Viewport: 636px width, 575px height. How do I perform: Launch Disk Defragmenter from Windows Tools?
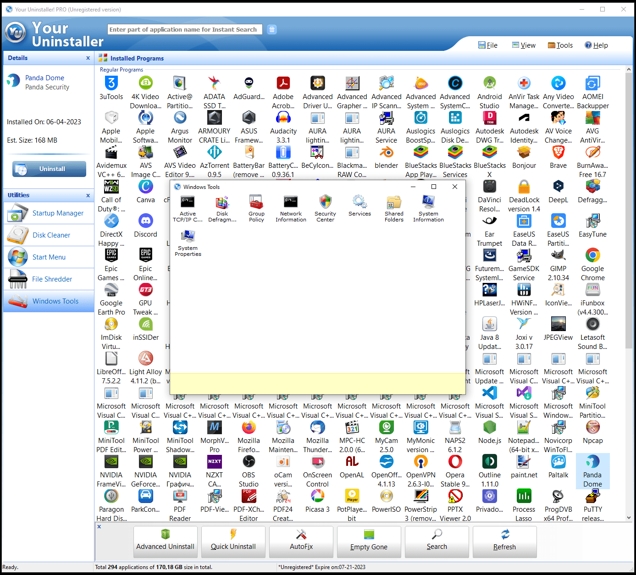[x=222, y=209]
